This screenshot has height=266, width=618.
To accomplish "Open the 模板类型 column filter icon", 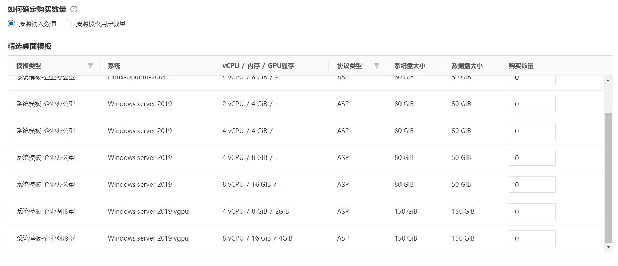I will coord(90,66).
